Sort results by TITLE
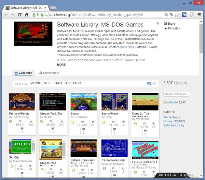This screenshot has height=180, width=205. [x=47, y=83]
